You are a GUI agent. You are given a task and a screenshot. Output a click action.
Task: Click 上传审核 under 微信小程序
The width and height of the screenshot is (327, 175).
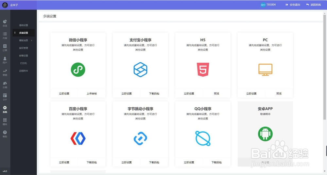(92, 94)
